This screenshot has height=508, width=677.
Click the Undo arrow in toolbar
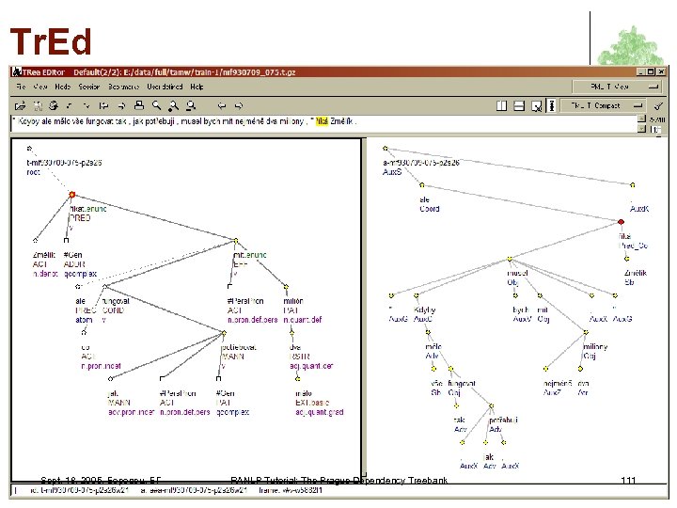pyautogui.click(x=70, y=105)
